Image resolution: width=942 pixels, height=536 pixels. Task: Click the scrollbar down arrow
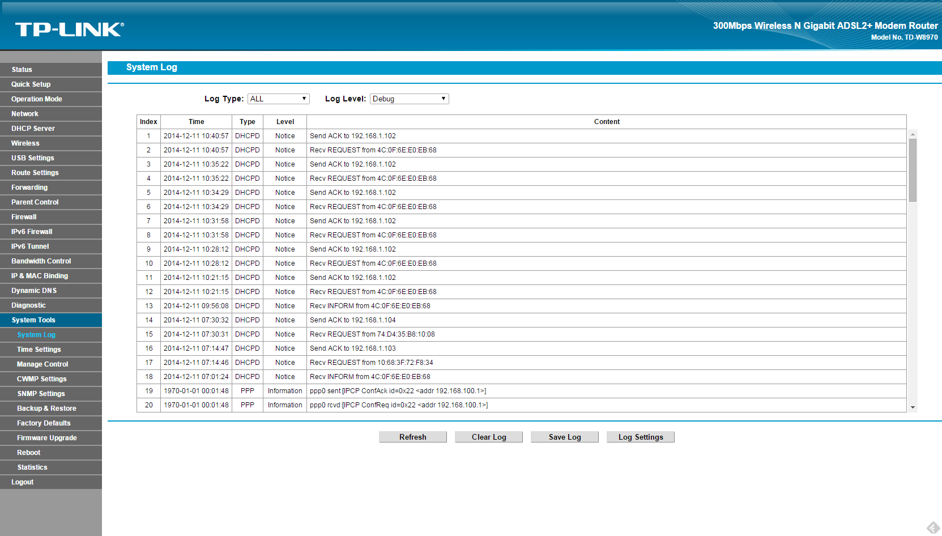point(913,407)
